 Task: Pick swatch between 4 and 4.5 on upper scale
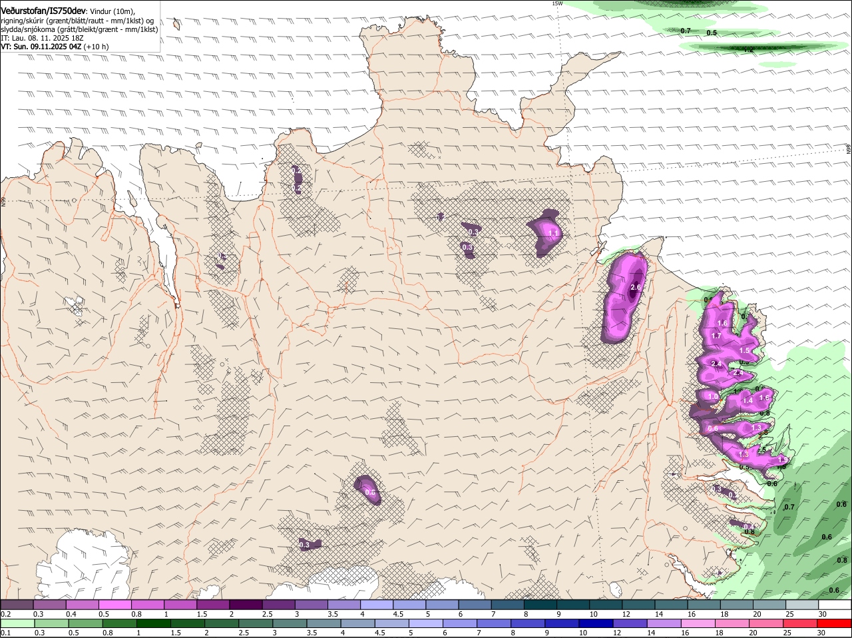[377, 605]
